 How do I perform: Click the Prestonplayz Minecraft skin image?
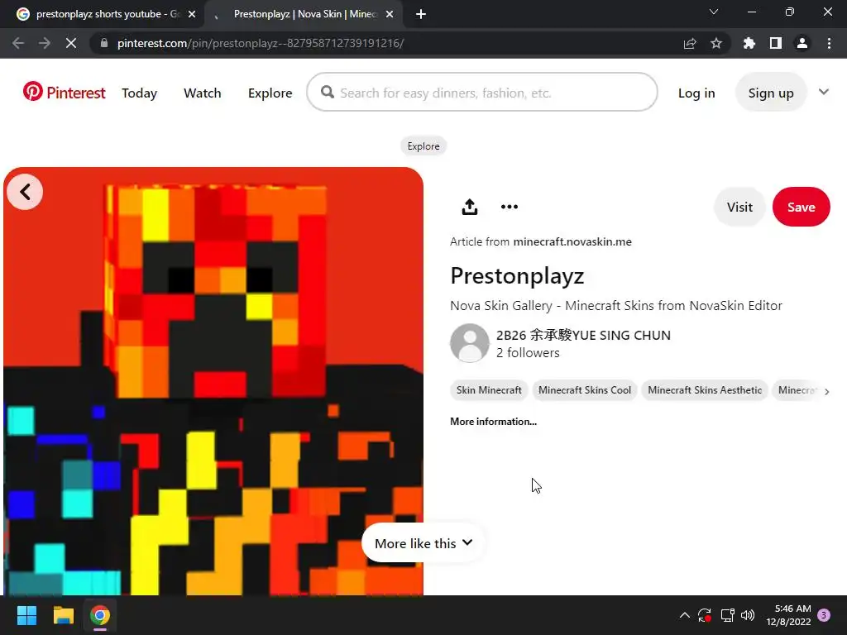[213, 381]
